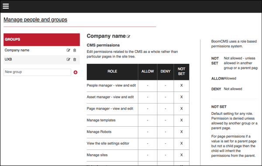262x166 pixels.
Task: Set Manage sites to Deny
Action: (165, 155)
